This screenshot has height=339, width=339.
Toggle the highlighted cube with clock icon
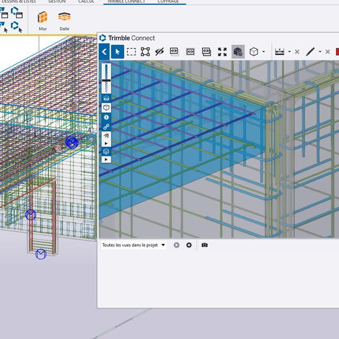click(238, 52)
